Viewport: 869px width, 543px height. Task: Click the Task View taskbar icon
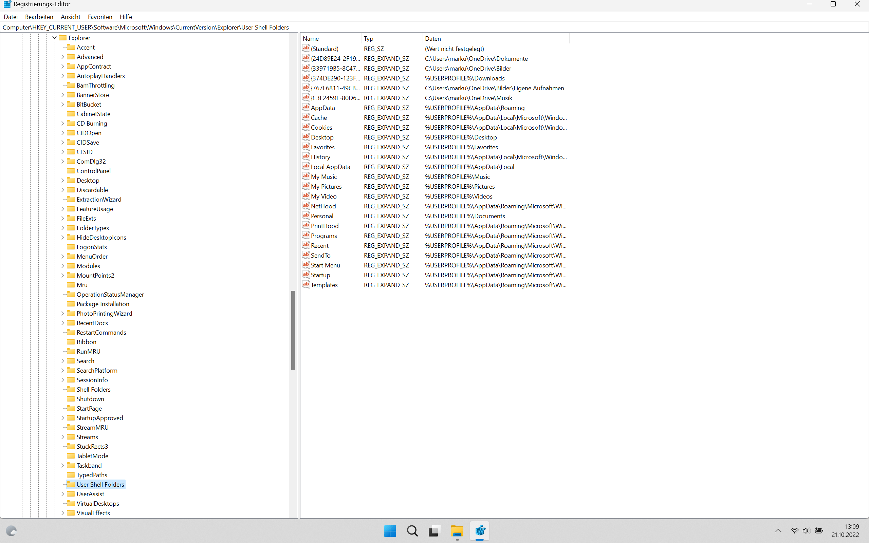pos(434,531)
